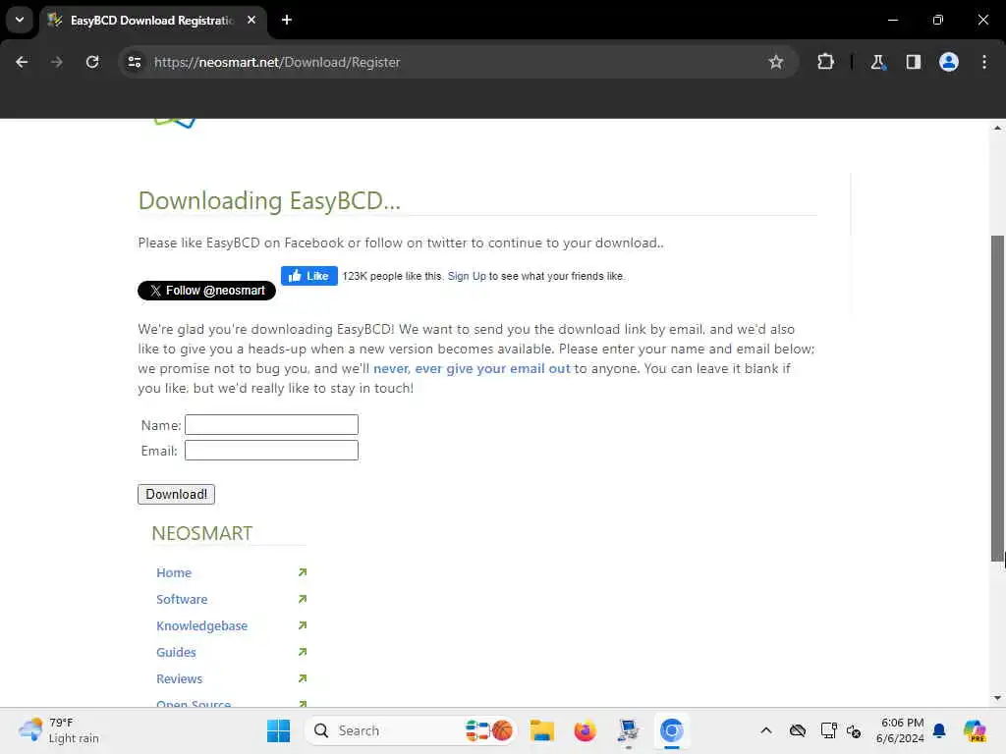The image size is (1006, 754).
Task: Click the Facebook Sign Up link
Action: (467, 276)
